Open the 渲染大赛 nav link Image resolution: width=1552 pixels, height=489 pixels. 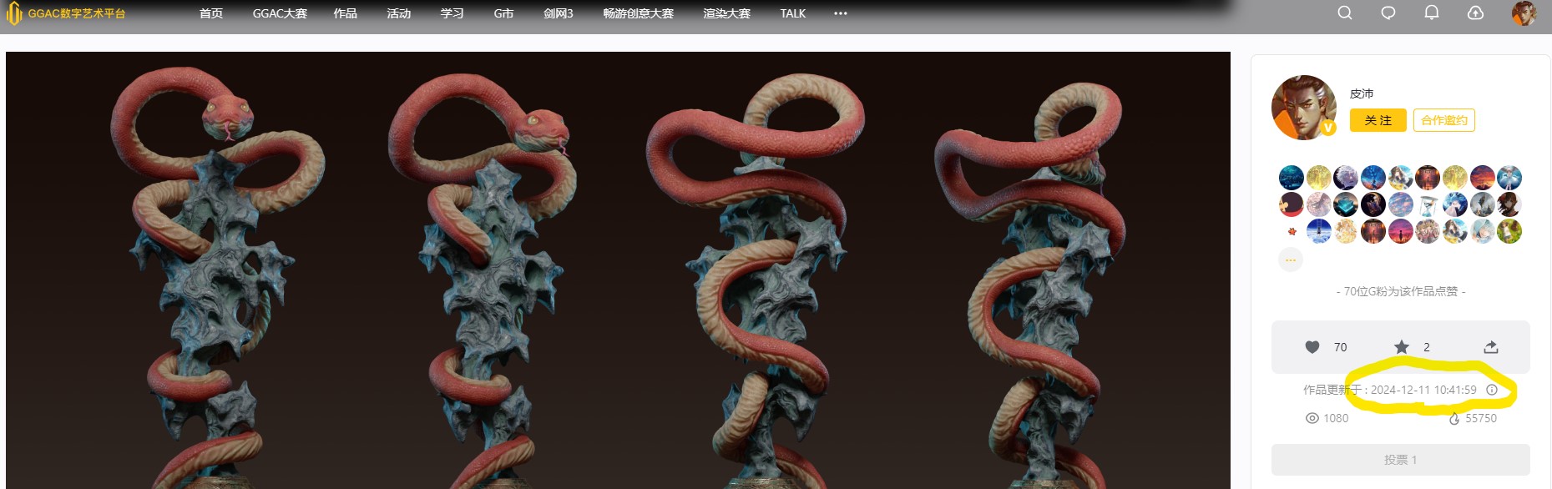[726, 13]
